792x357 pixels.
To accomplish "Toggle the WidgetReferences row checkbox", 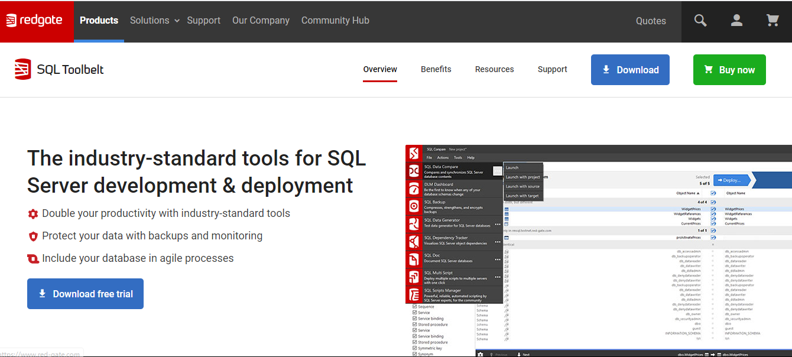I will pos(713,214).
